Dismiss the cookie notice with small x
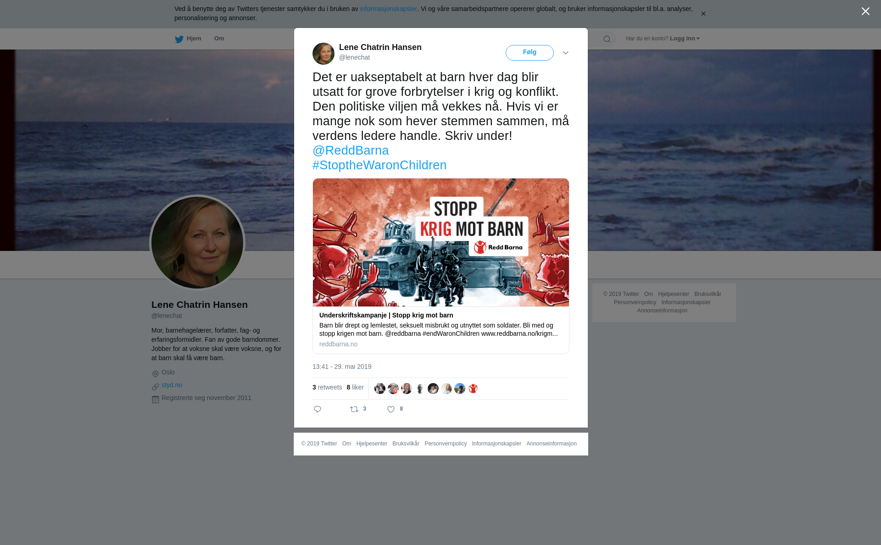 pyautogui.click(x=703, y=14)
